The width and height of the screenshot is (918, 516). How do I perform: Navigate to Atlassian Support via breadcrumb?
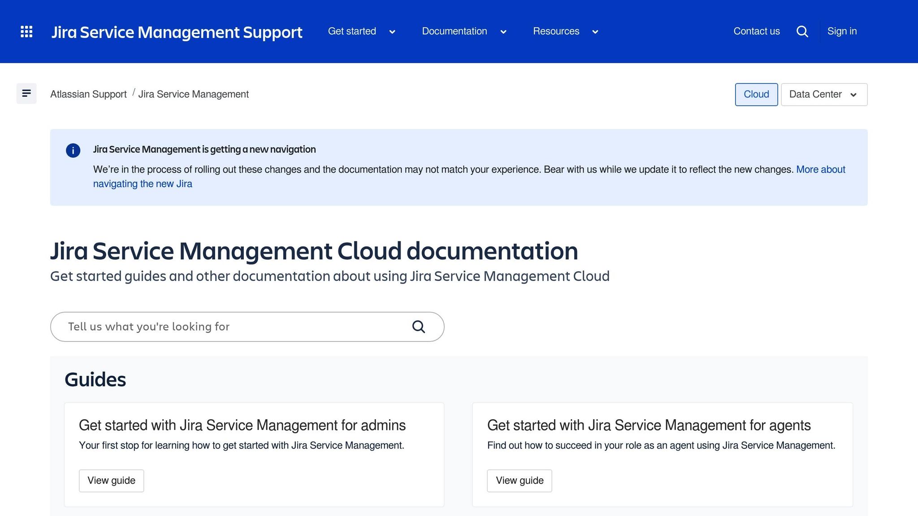[88, 94]
